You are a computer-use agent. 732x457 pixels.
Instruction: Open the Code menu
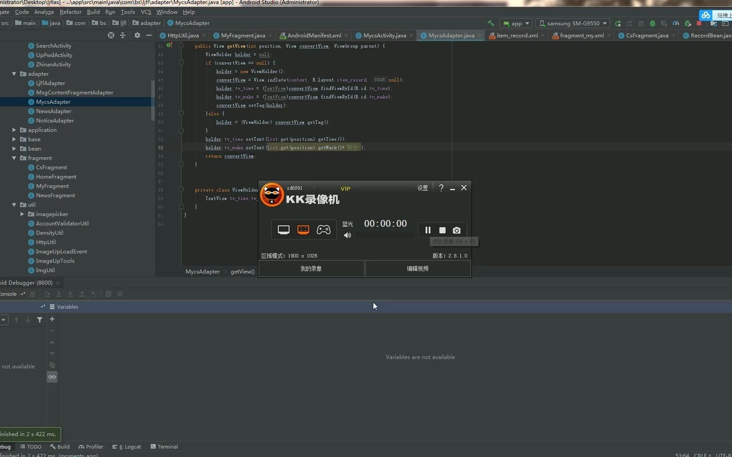pos(22,12)
